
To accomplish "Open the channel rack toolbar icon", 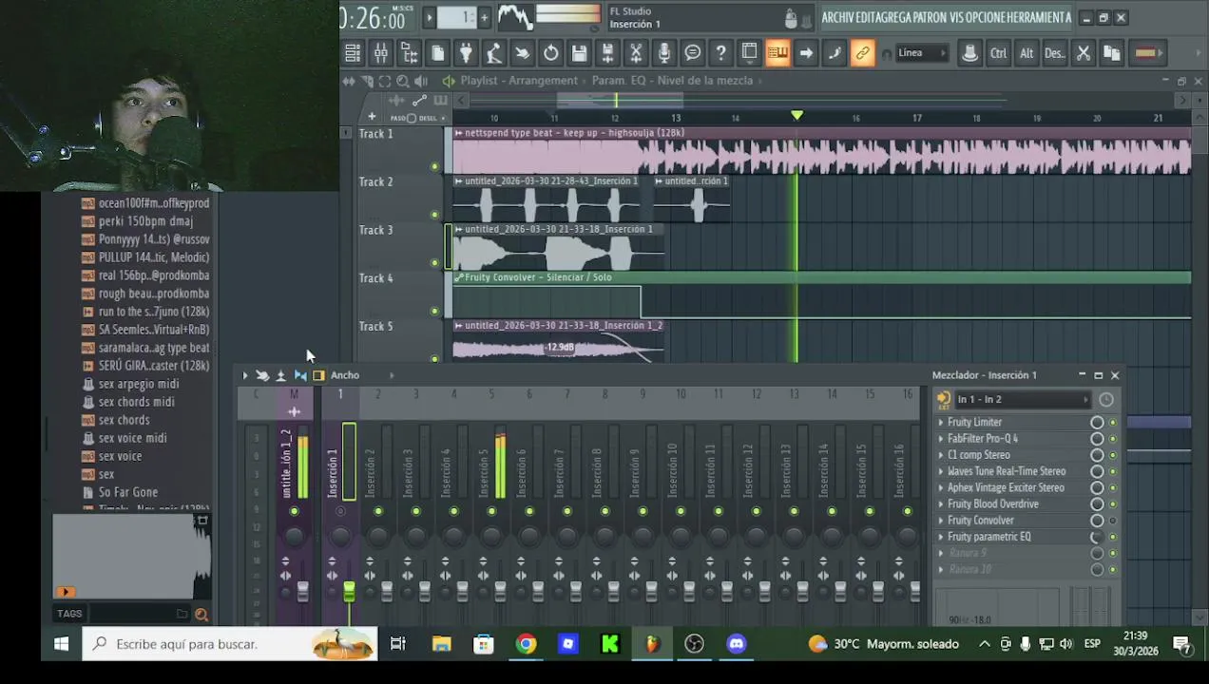I will (409, 53).
